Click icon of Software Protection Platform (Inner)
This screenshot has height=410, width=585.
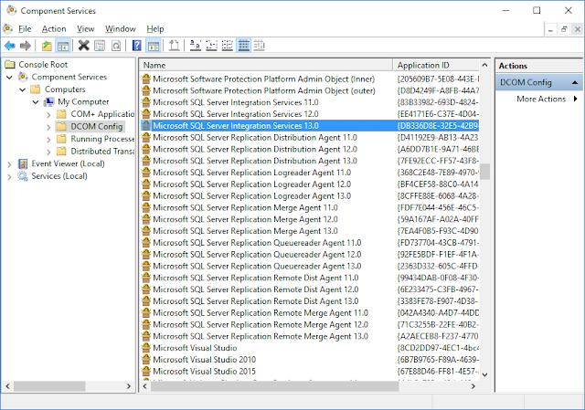[x=146, y=79]
